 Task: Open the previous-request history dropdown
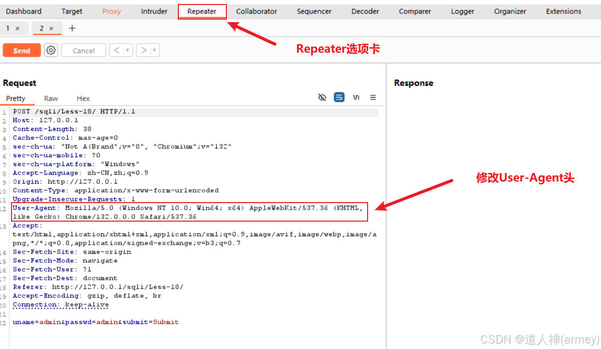(128, 50)
